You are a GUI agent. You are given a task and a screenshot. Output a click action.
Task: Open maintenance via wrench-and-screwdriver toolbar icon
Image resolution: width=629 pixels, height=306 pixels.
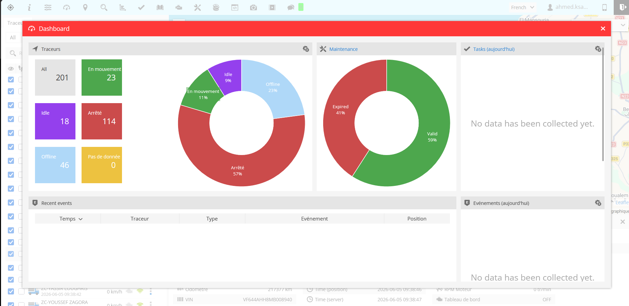click(x=197, y=7)
